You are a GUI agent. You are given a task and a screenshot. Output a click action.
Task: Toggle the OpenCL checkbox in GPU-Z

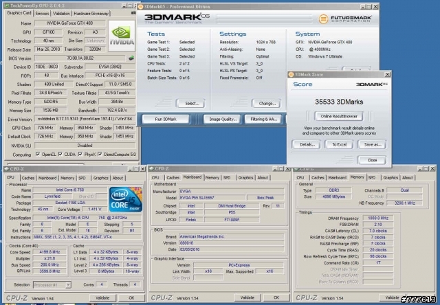coord(38,154)
